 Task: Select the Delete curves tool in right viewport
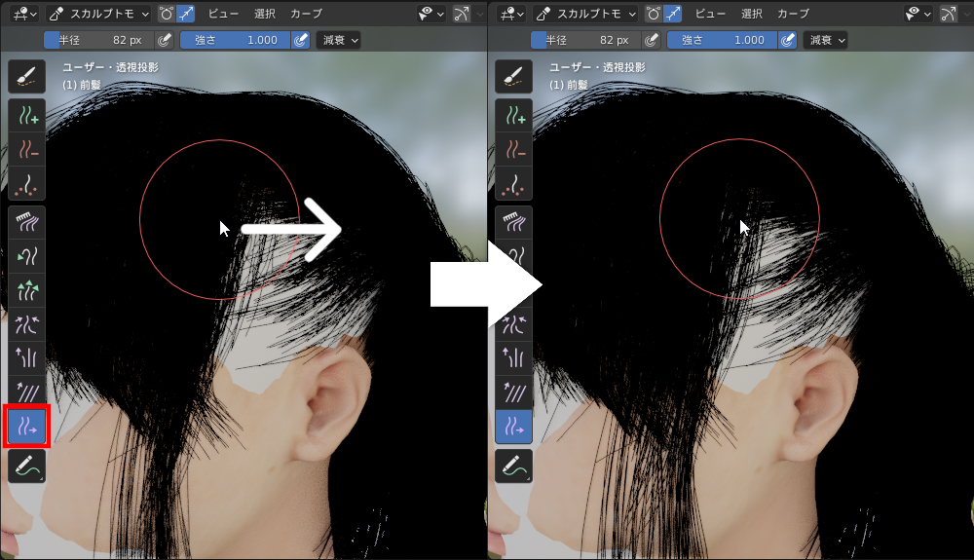(x=513, y=150)
